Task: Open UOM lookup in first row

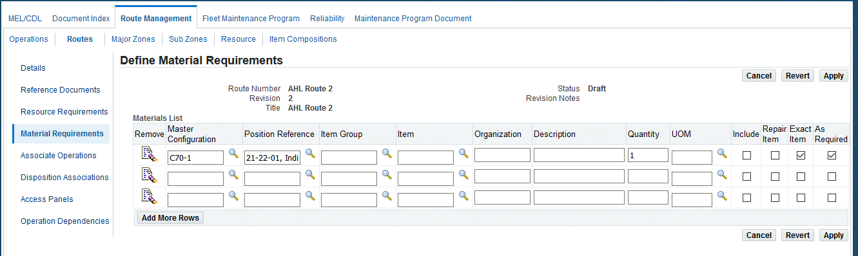Action: pyautogui.click(x=722, y=154)
